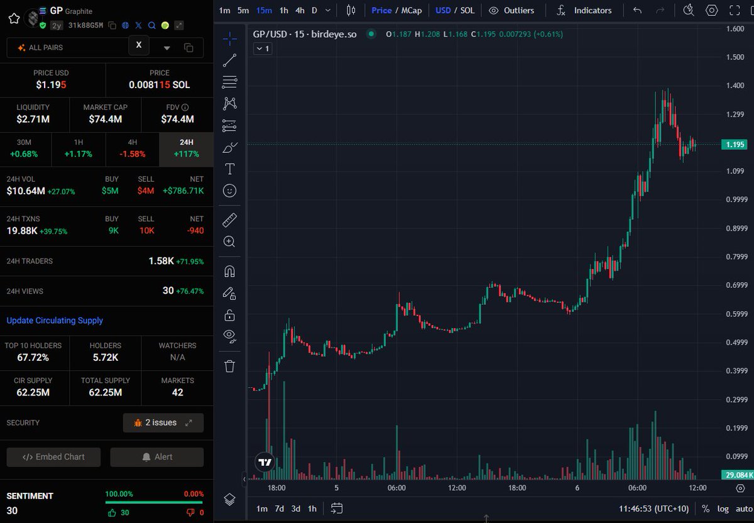The width and height of the screenshot is (754, 523).
Task: Hide all drawings with the eye icon
Action: [229, 335]
